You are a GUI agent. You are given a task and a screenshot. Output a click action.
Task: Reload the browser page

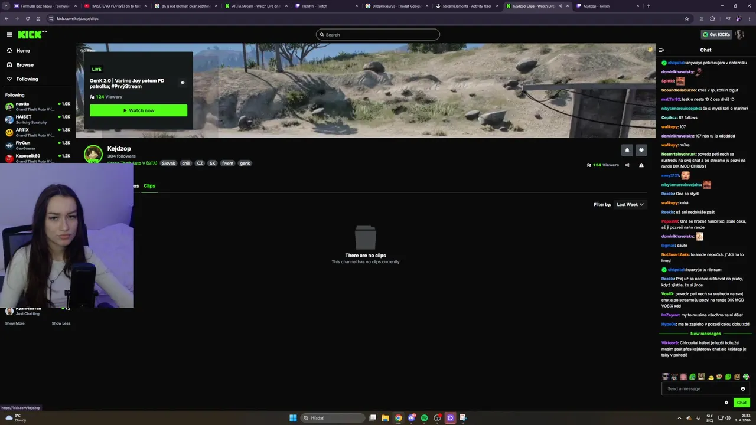pyautogui.click(x=28, y=18)
